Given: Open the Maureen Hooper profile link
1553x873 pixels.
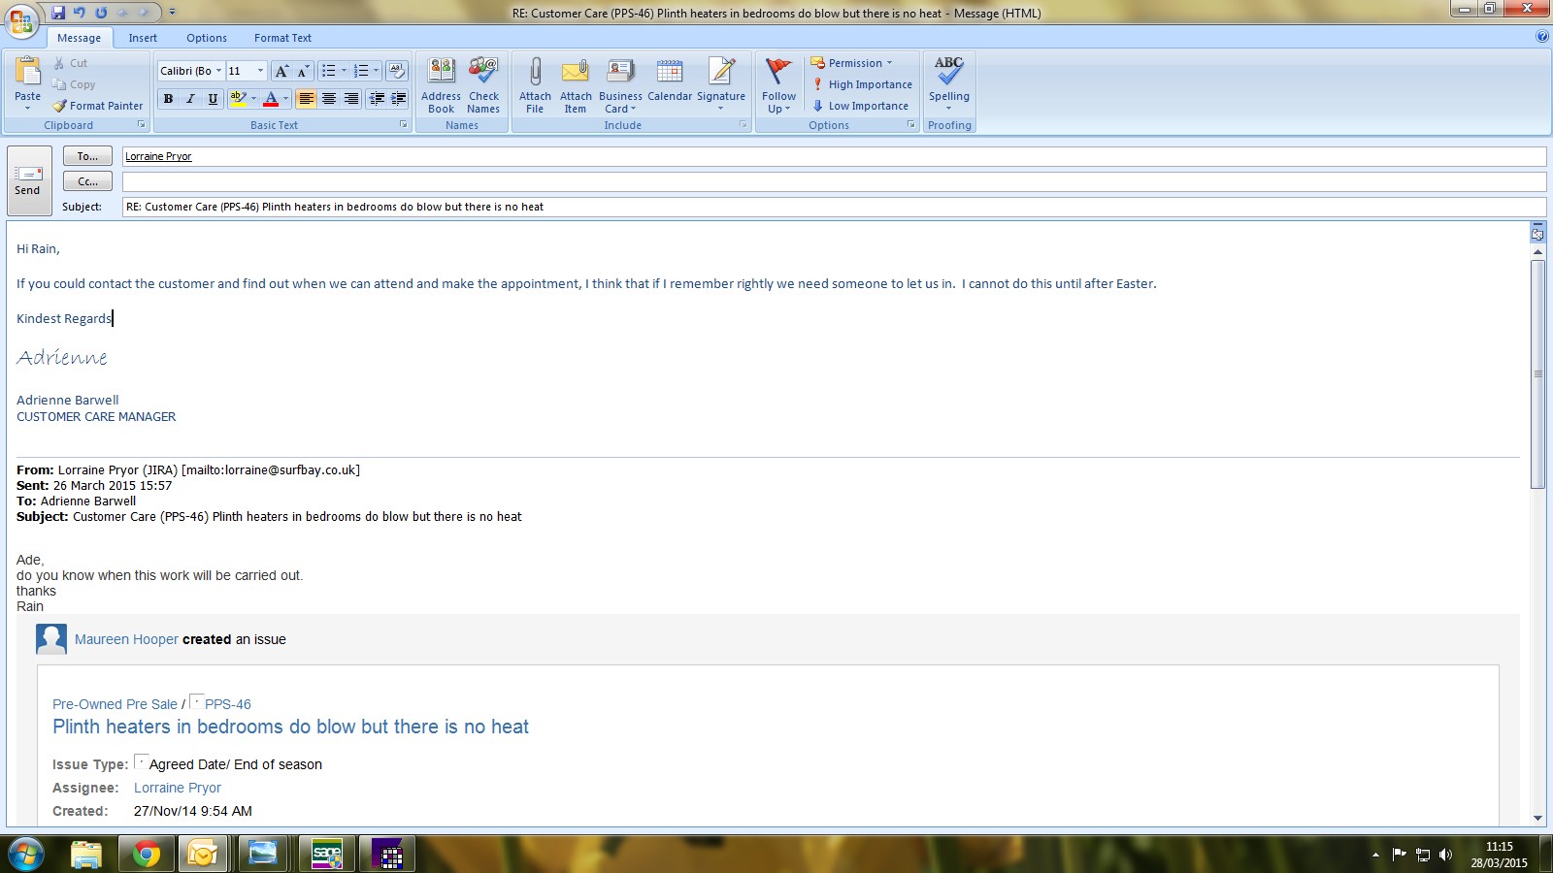Looking at the screenshot, I should point(126,639).
